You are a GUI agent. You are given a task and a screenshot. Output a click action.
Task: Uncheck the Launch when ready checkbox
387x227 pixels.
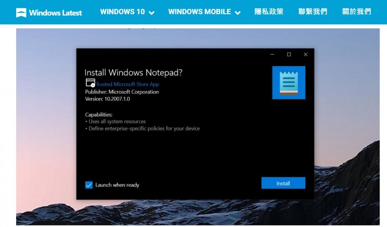(x=89, y=185)
